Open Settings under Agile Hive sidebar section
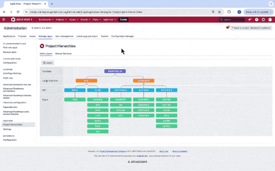 (7, 129)
